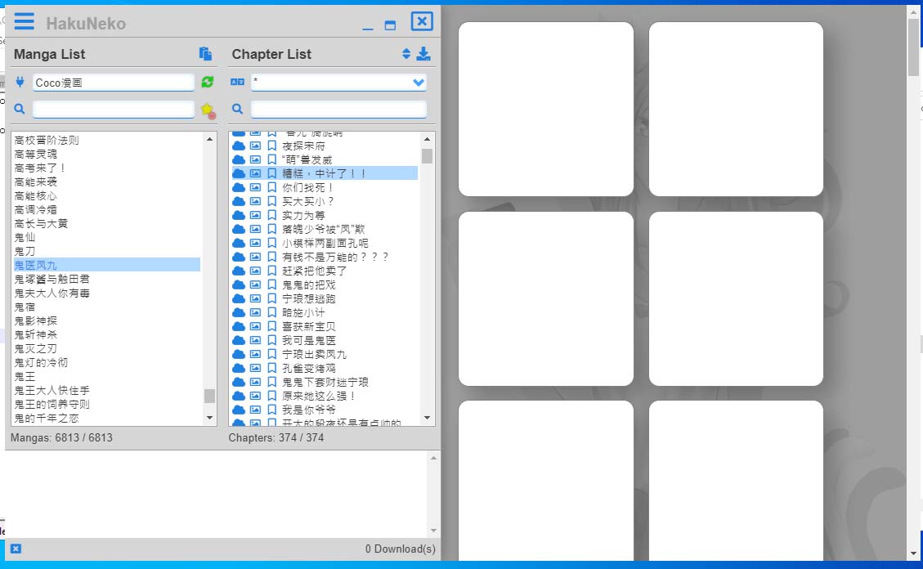Screen dimensions: 923x569
Task: Select manga 鬼刀
Action: pyautogui.click(x=25, y=251)
